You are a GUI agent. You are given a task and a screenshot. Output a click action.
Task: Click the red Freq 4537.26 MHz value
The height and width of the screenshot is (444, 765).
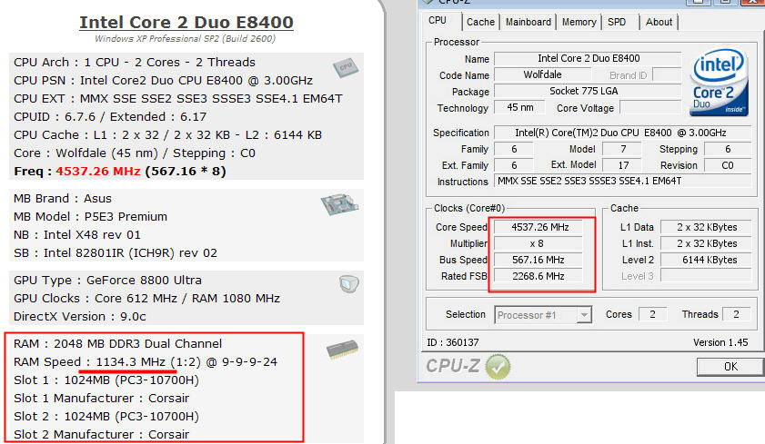tap(98, 172)
